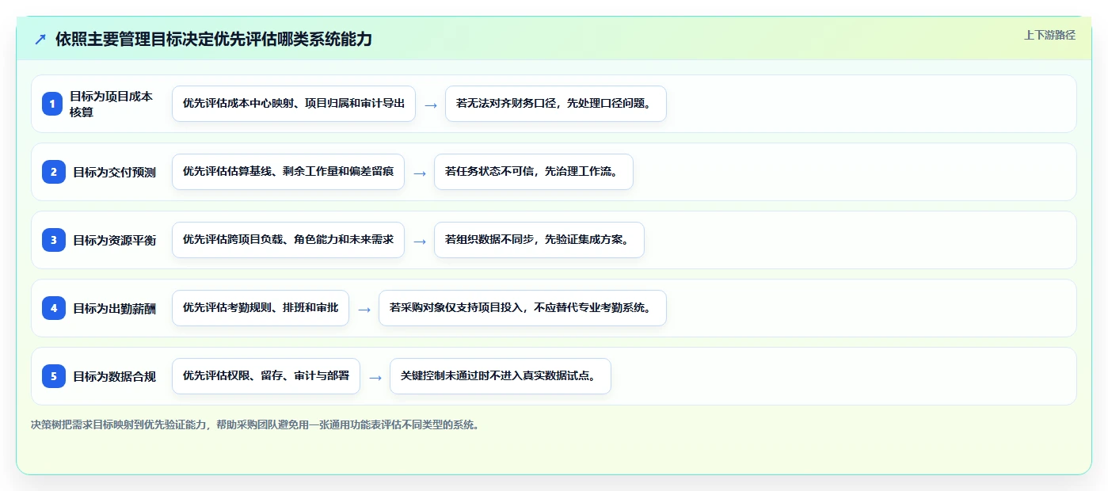Select the number 3 step badge

coord(54,240)
